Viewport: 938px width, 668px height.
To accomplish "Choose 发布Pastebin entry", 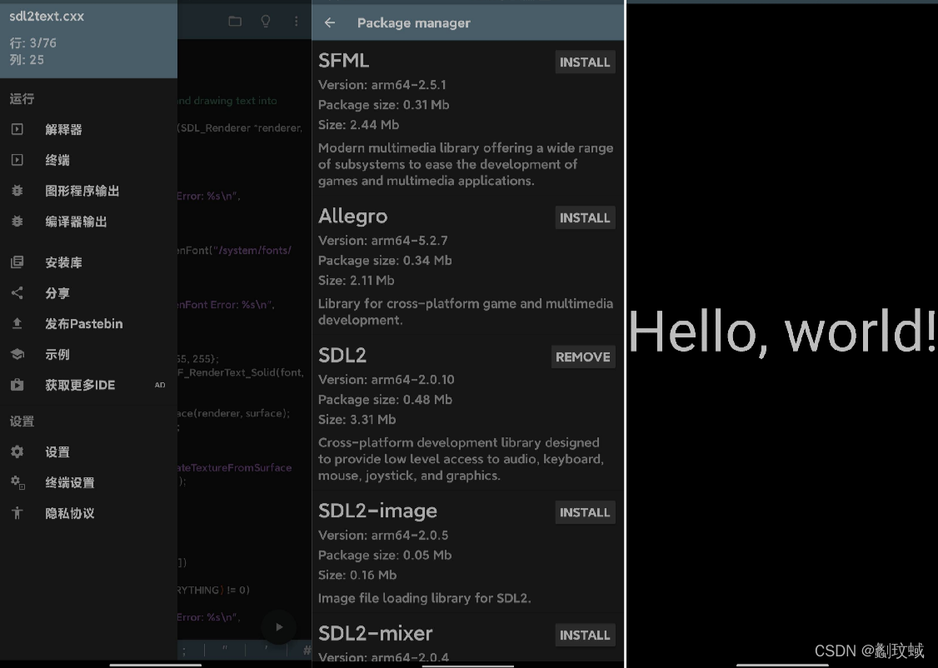I will [x=88, y=323].
